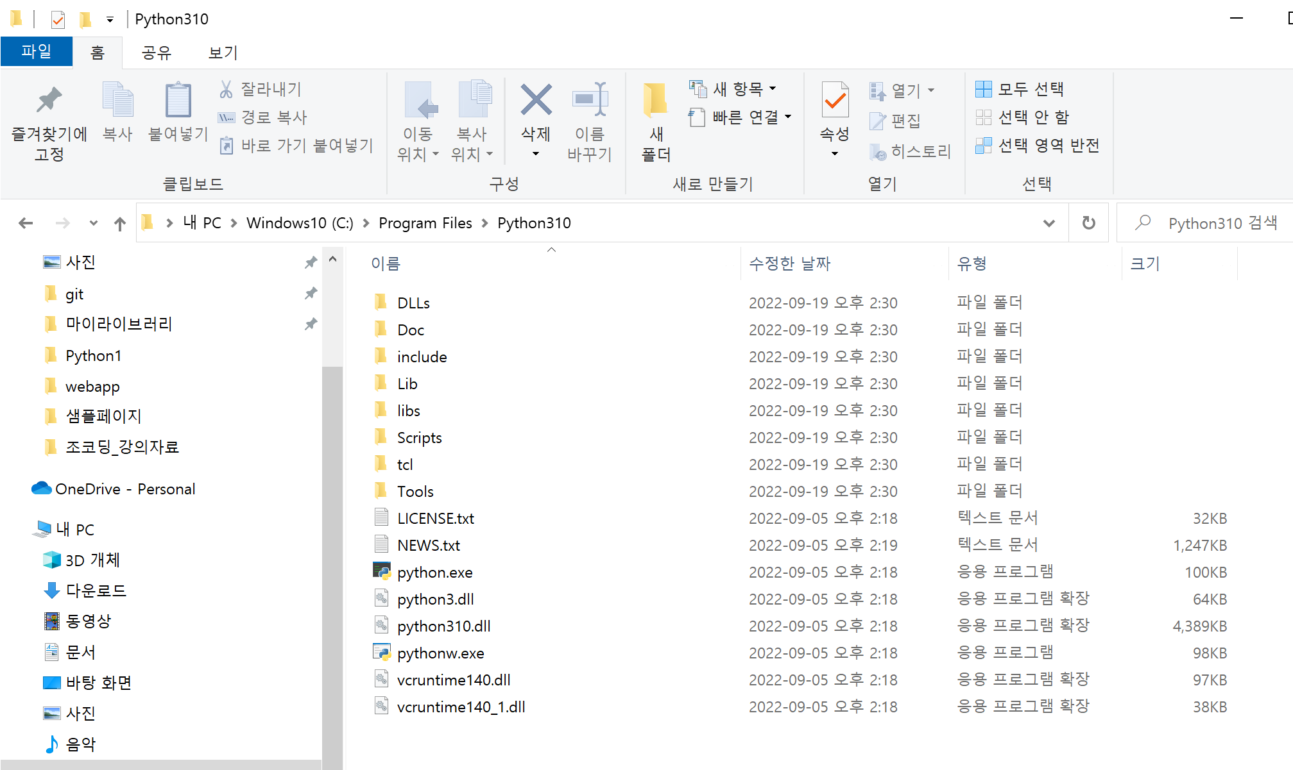Open the File (파일) tab
This screenshot has width=1293, height=770.
click(37, 51)
